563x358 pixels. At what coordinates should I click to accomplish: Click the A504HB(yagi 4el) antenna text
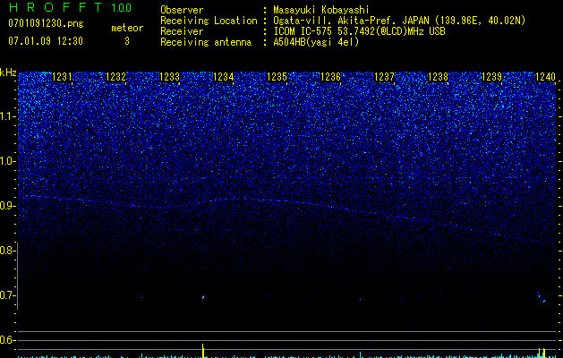click(316, 42)
